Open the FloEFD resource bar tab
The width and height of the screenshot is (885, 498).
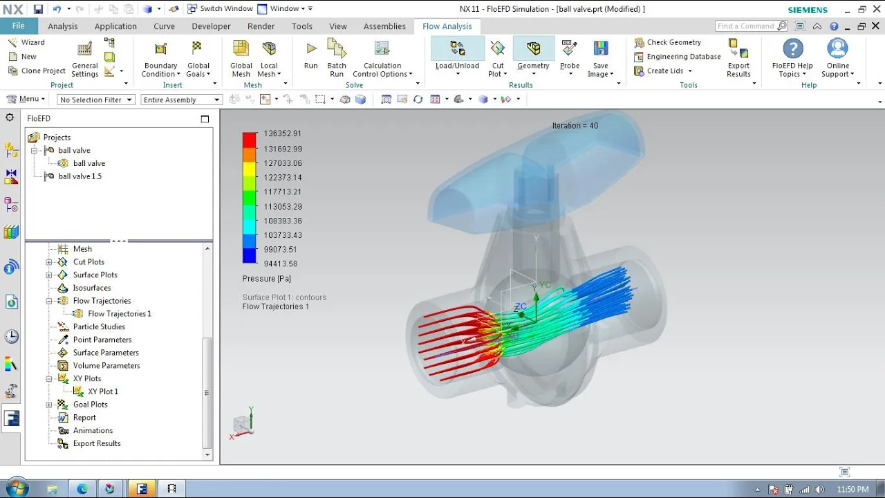click(11, 418)
